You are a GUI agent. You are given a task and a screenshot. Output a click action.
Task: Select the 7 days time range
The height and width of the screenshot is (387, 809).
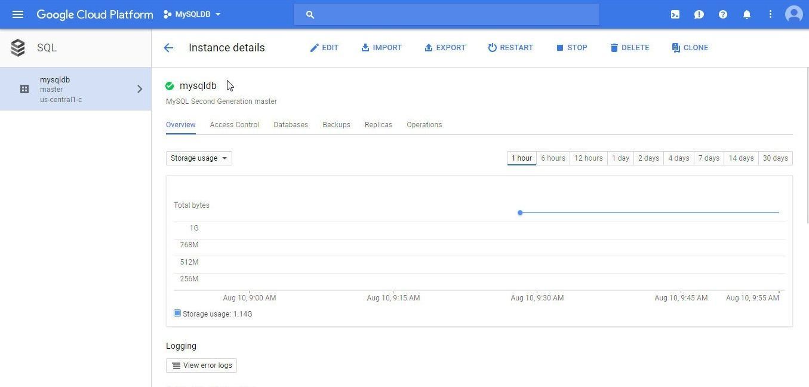(x=709, y=158)
